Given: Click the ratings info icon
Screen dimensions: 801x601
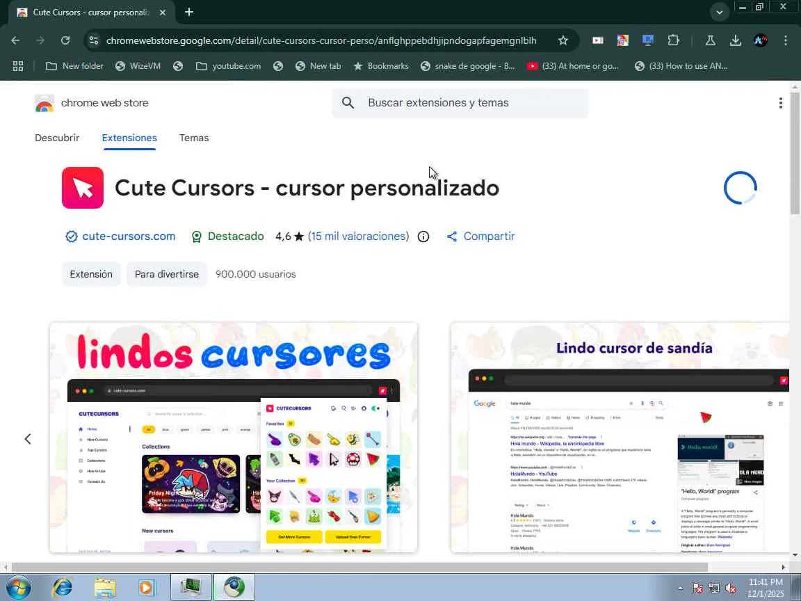Looking at the screenshot, I should tap(423, 236).
